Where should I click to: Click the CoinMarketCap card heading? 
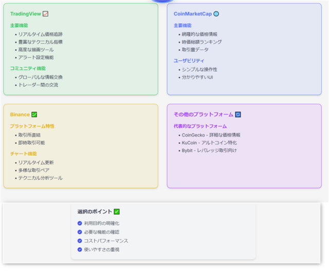pyautogui.click(x=193, y=14)
